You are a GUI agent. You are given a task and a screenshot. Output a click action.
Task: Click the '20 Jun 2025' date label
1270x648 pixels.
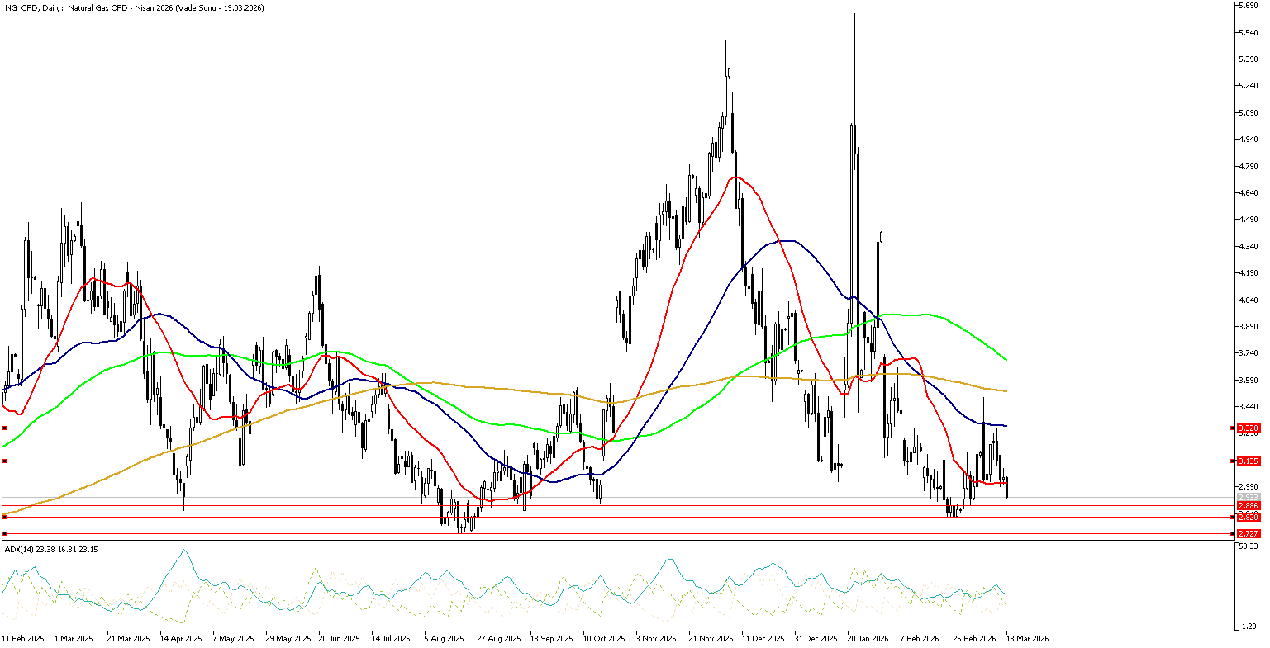click(338, 639)
